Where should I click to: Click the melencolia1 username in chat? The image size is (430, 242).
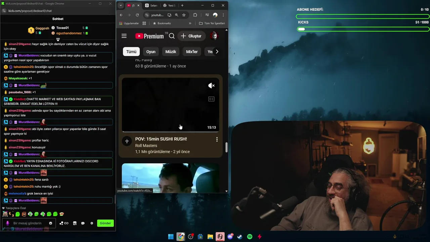pos(17,194)
